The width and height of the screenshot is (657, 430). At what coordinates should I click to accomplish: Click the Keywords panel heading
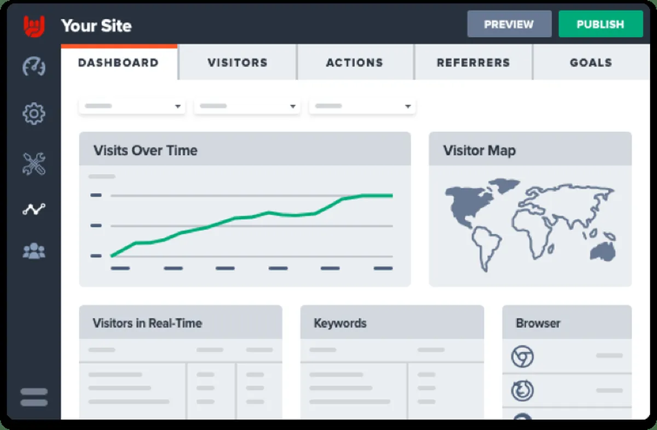[x=340, y=323]
